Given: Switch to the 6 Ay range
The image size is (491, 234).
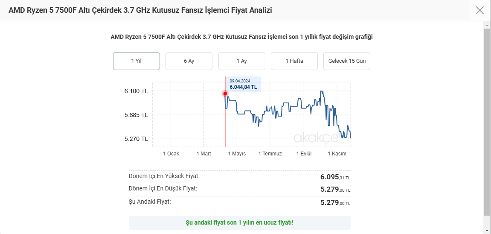Looking at the screenshot, I should [189, 61].
